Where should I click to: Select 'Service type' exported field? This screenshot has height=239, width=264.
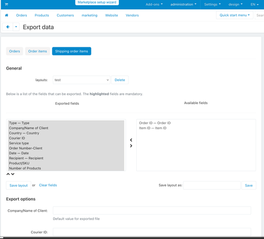[66, 143]
